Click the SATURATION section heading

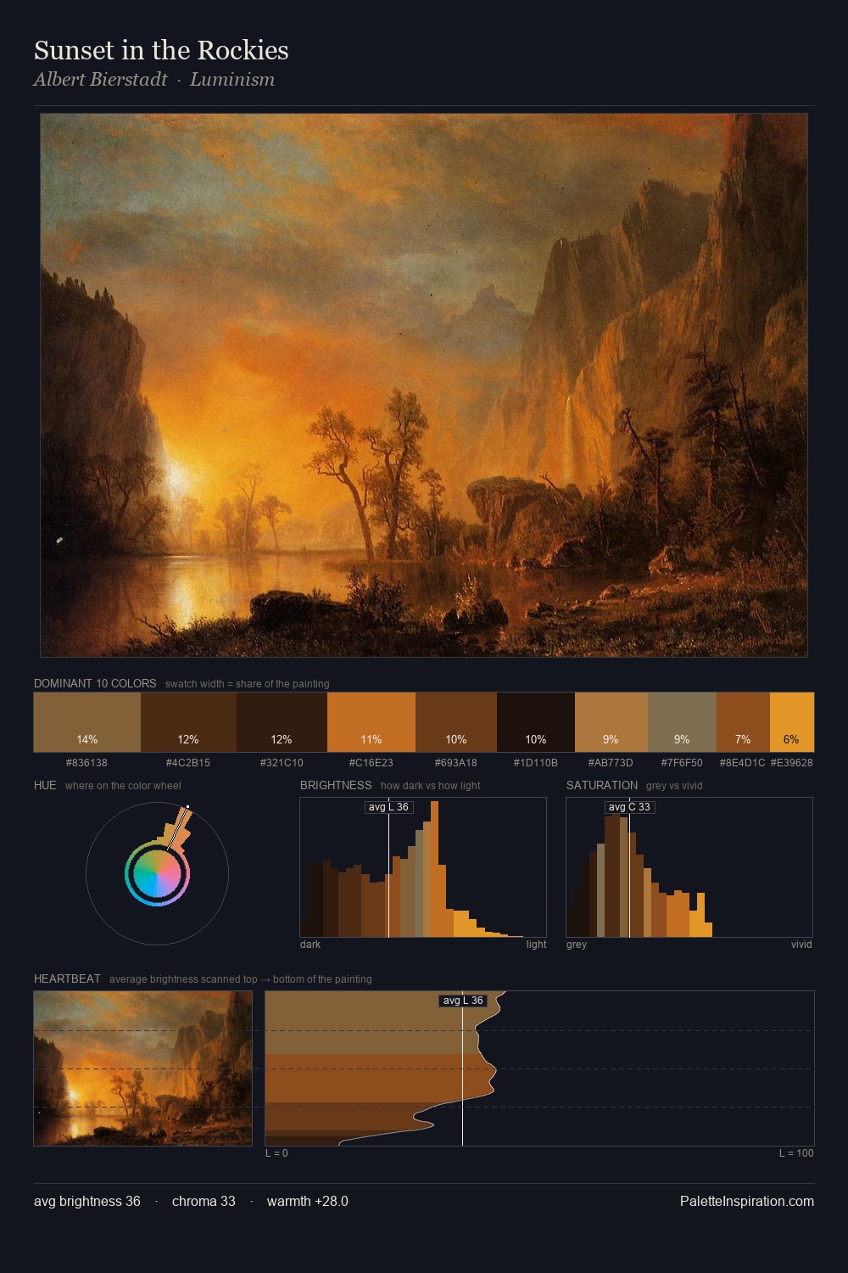(602, 785)
